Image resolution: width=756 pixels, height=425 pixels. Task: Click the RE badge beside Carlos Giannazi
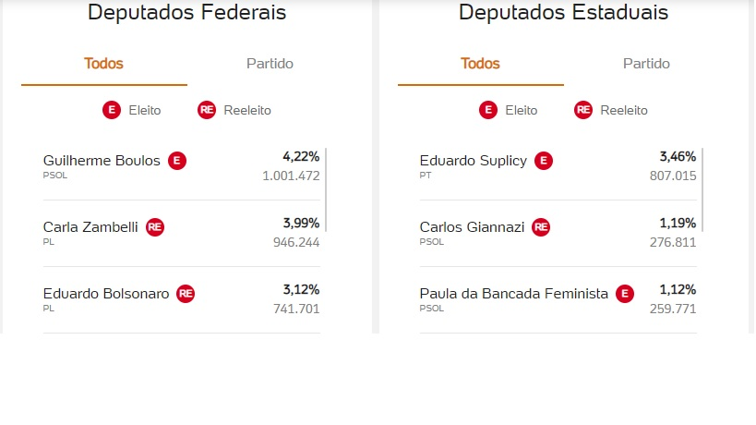point(541,227)
